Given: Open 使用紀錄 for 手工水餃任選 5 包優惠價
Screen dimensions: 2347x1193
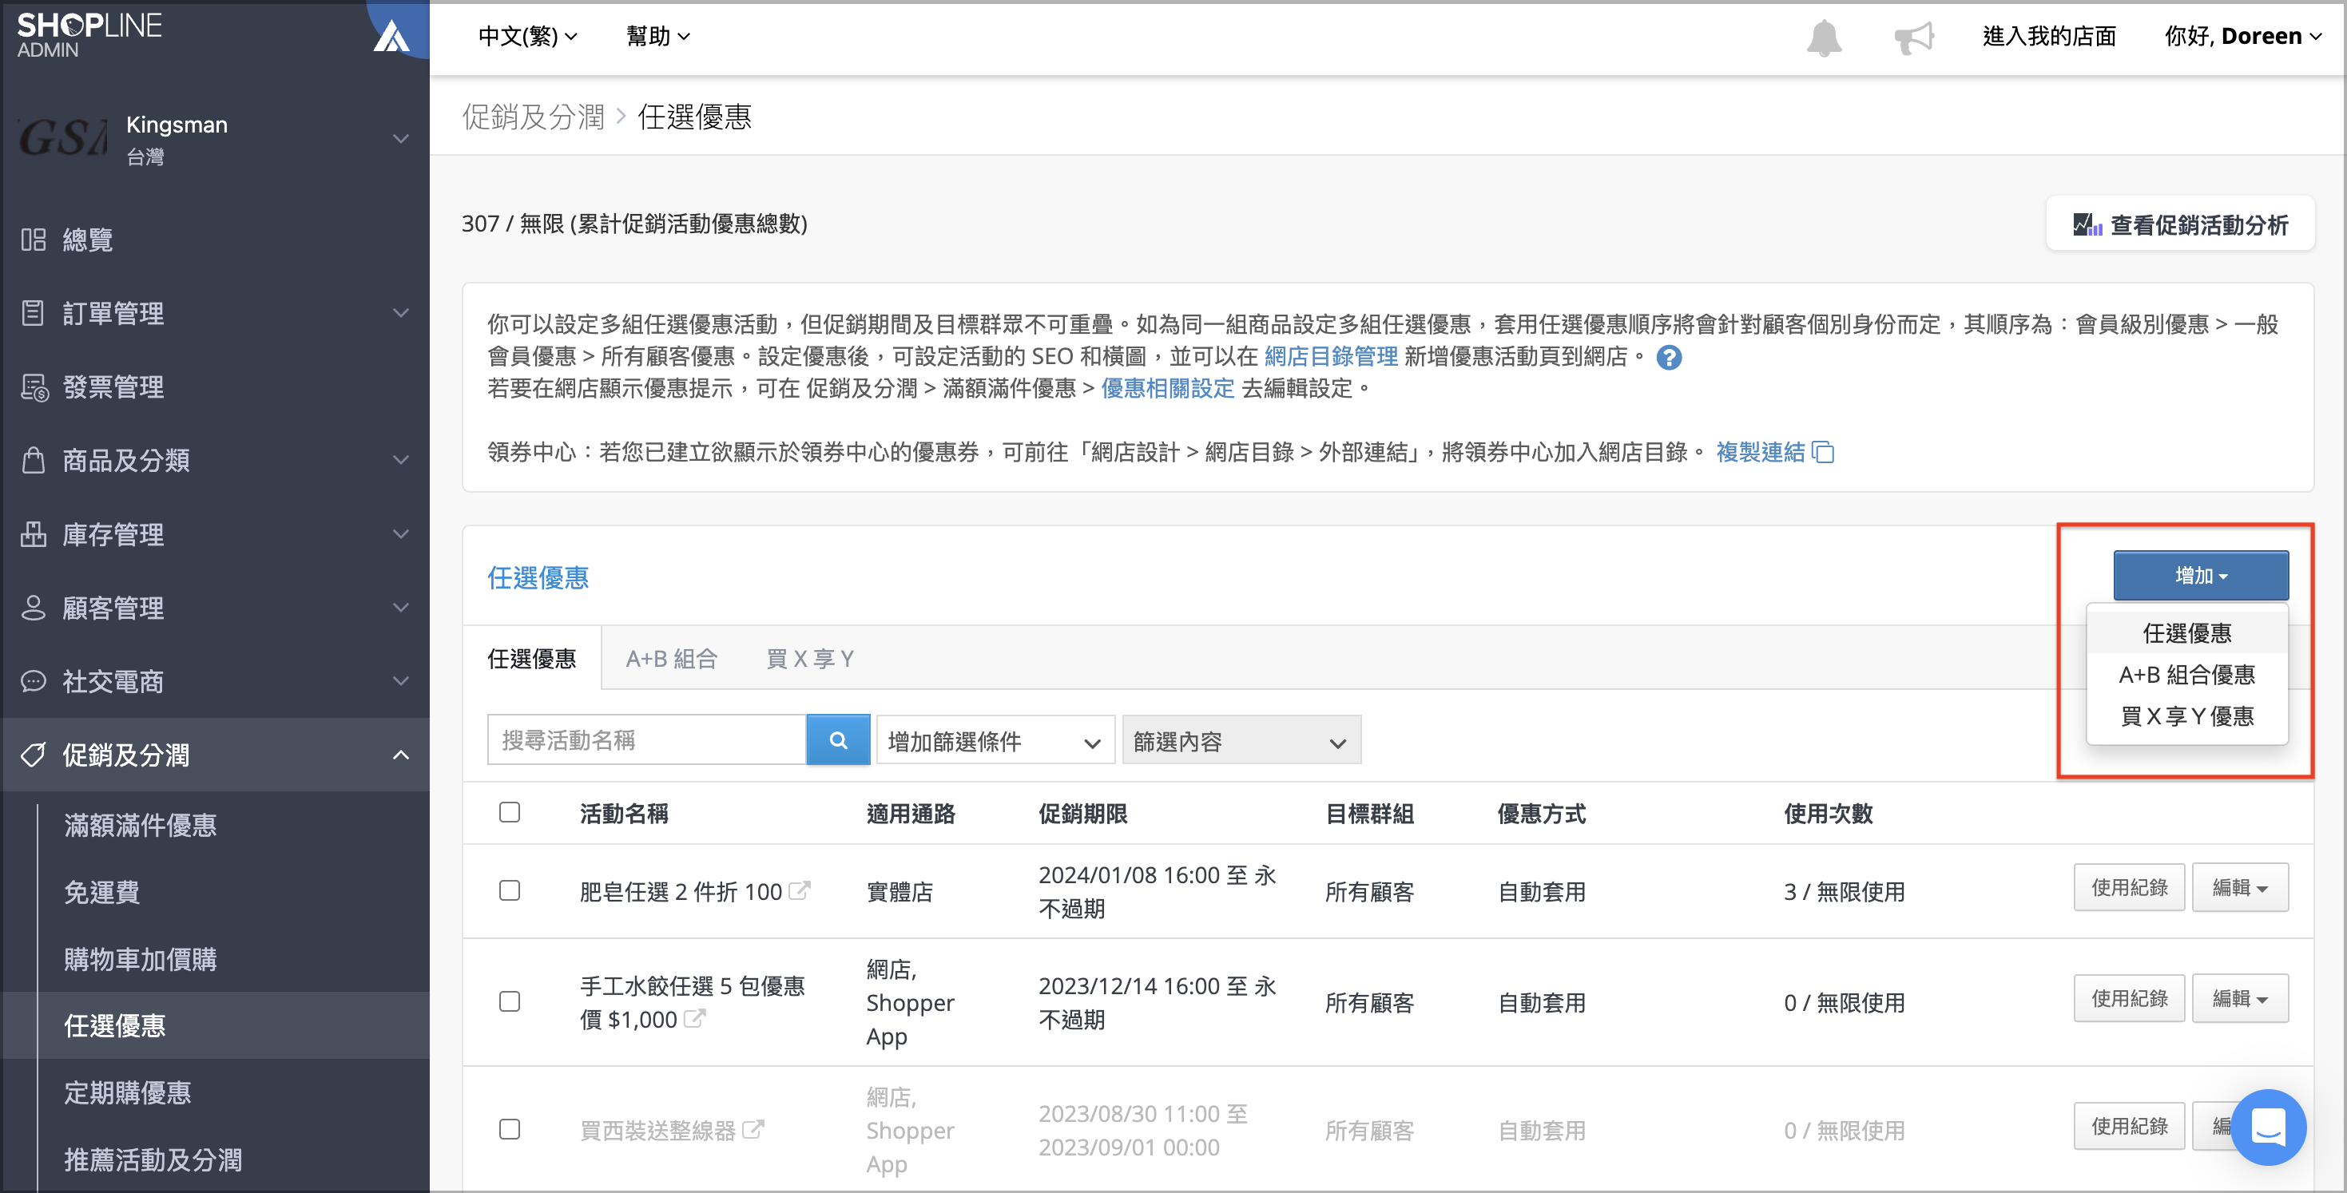Looking at the screenshot, I should point(2129,999).
